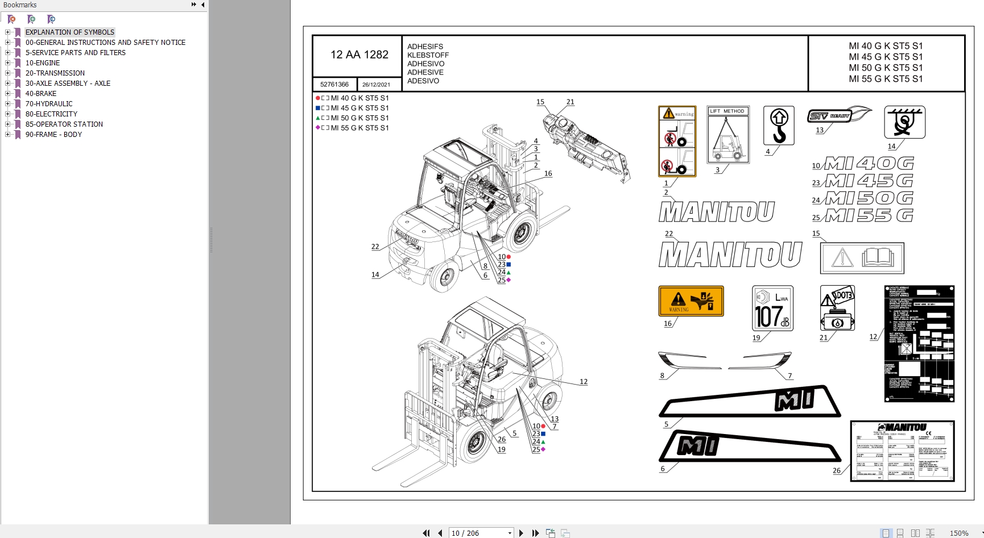
Task: Click the bookmark icon beside 20-TRANSMISSION
Action: pos(18,73)
